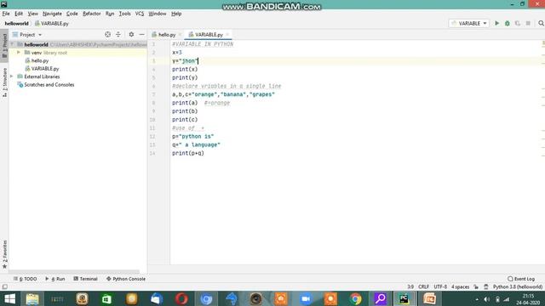The width and height of the screenshot is (545, 306).
Task: Open File Explorer from taskbar
Action: pyautogui.click(x=32, y=298)
